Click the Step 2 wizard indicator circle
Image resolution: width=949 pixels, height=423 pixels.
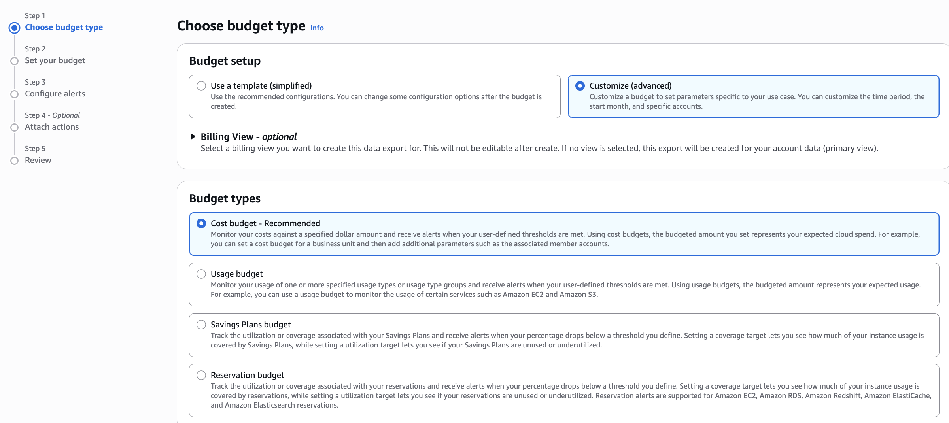pos(15,61)
